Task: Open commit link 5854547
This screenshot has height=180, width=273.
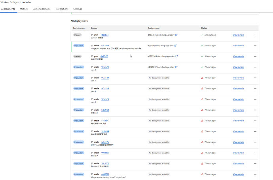Action: 105,121
